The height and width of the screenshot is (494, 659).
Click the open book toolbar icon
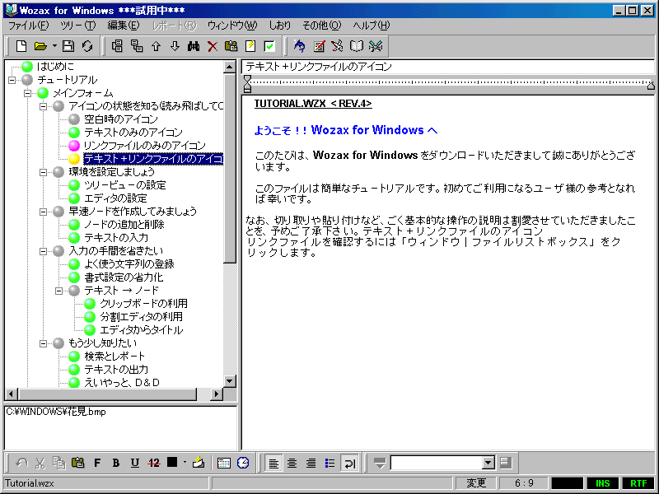tap(357, 46)
